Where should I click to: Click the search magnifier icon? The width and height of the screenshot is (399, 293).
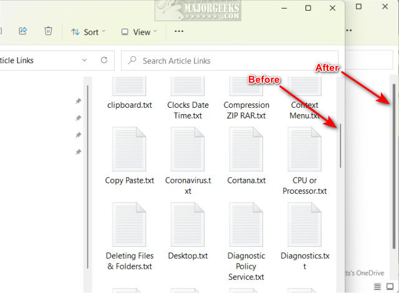pyautogui.click(x=132, y=60)
